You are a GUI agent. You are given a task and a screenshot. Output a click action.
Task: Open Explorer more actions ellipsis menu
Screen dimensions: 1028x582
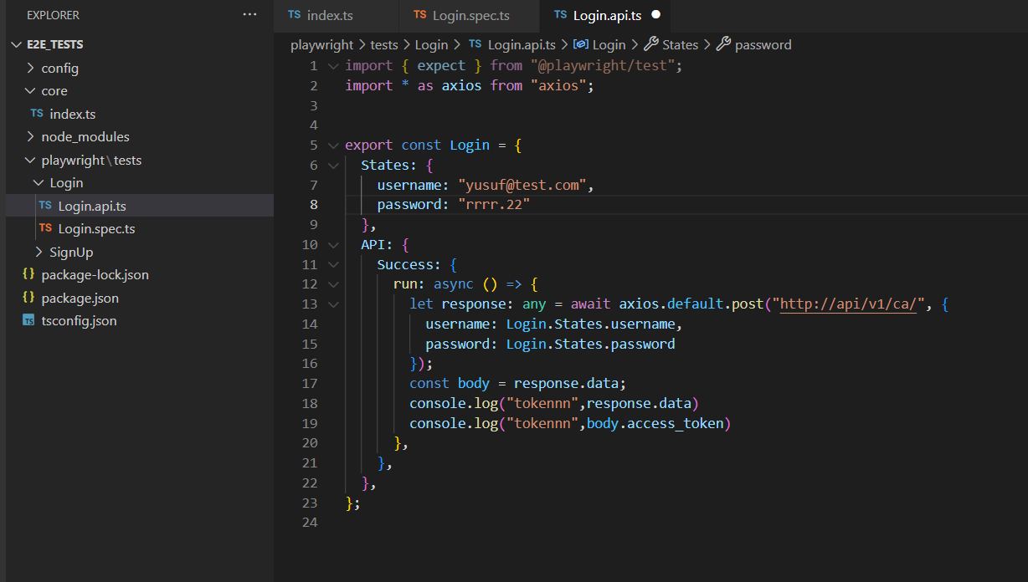[x=250, y=15]
